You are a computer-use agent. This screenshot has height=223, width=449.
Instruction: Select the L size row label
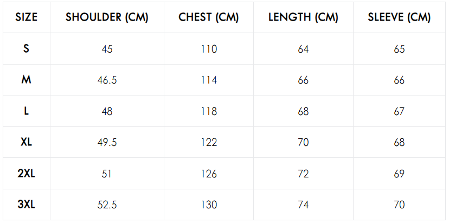pyautogui.click(x=27, y=111)
